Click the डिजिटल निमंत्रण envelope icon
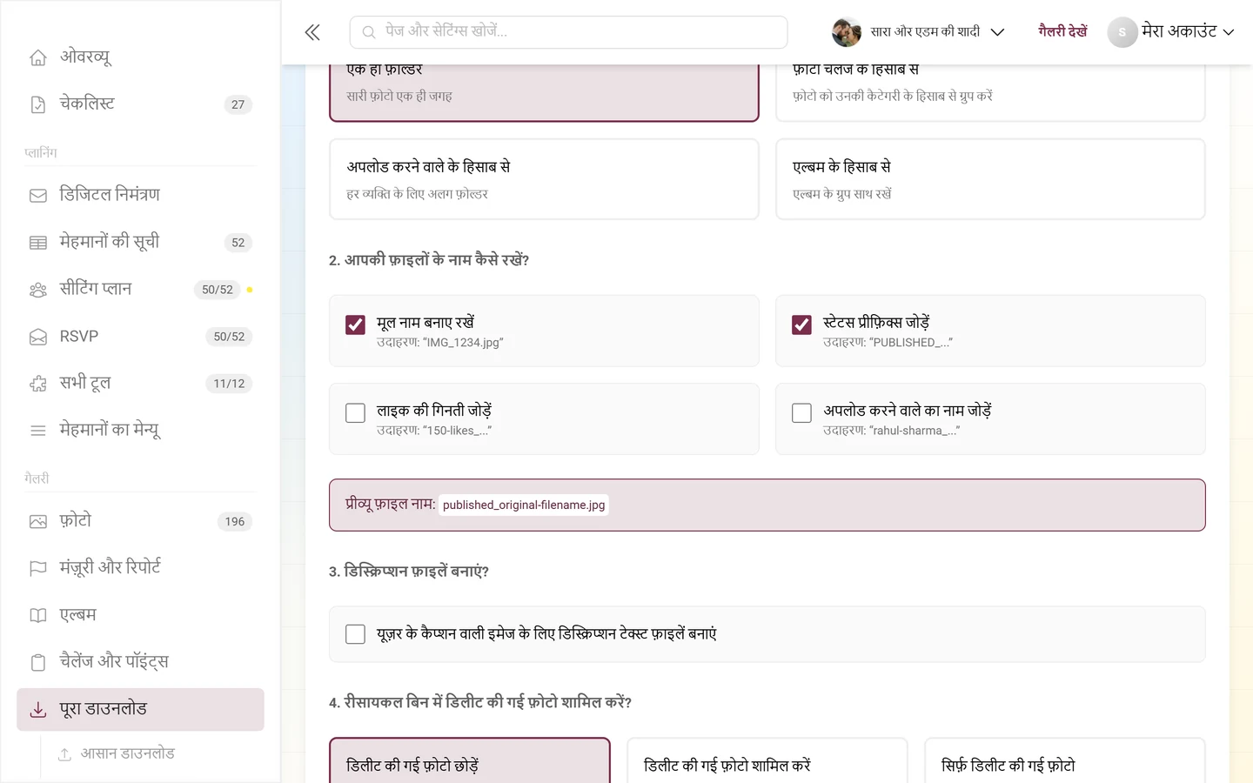The width and height of the screenshot is (1253, 783). coord(38,196)
